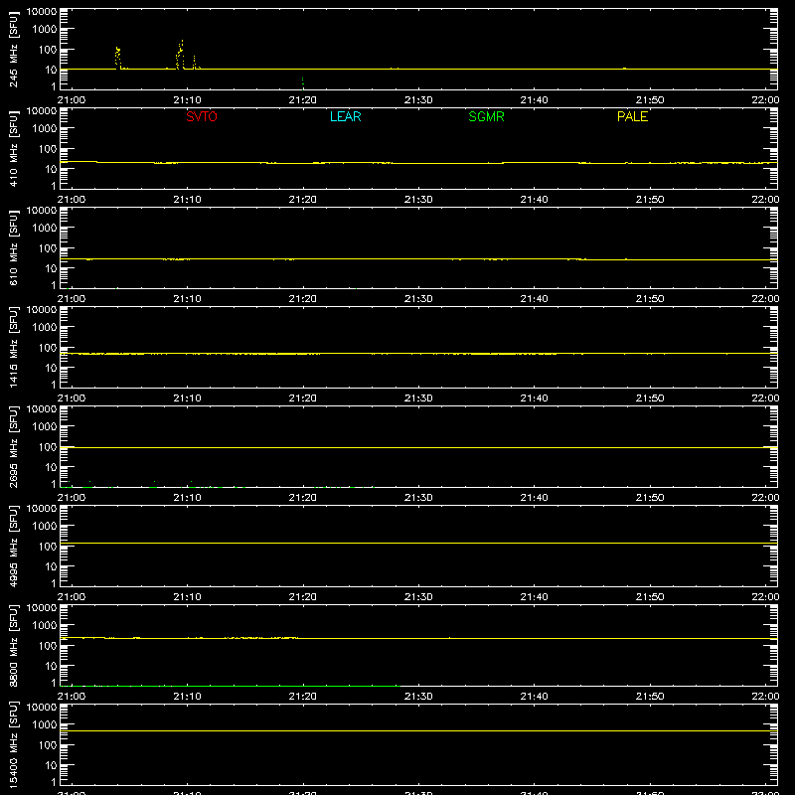Click 21:50 label under the 2695 MHz plot

[650, 498]
